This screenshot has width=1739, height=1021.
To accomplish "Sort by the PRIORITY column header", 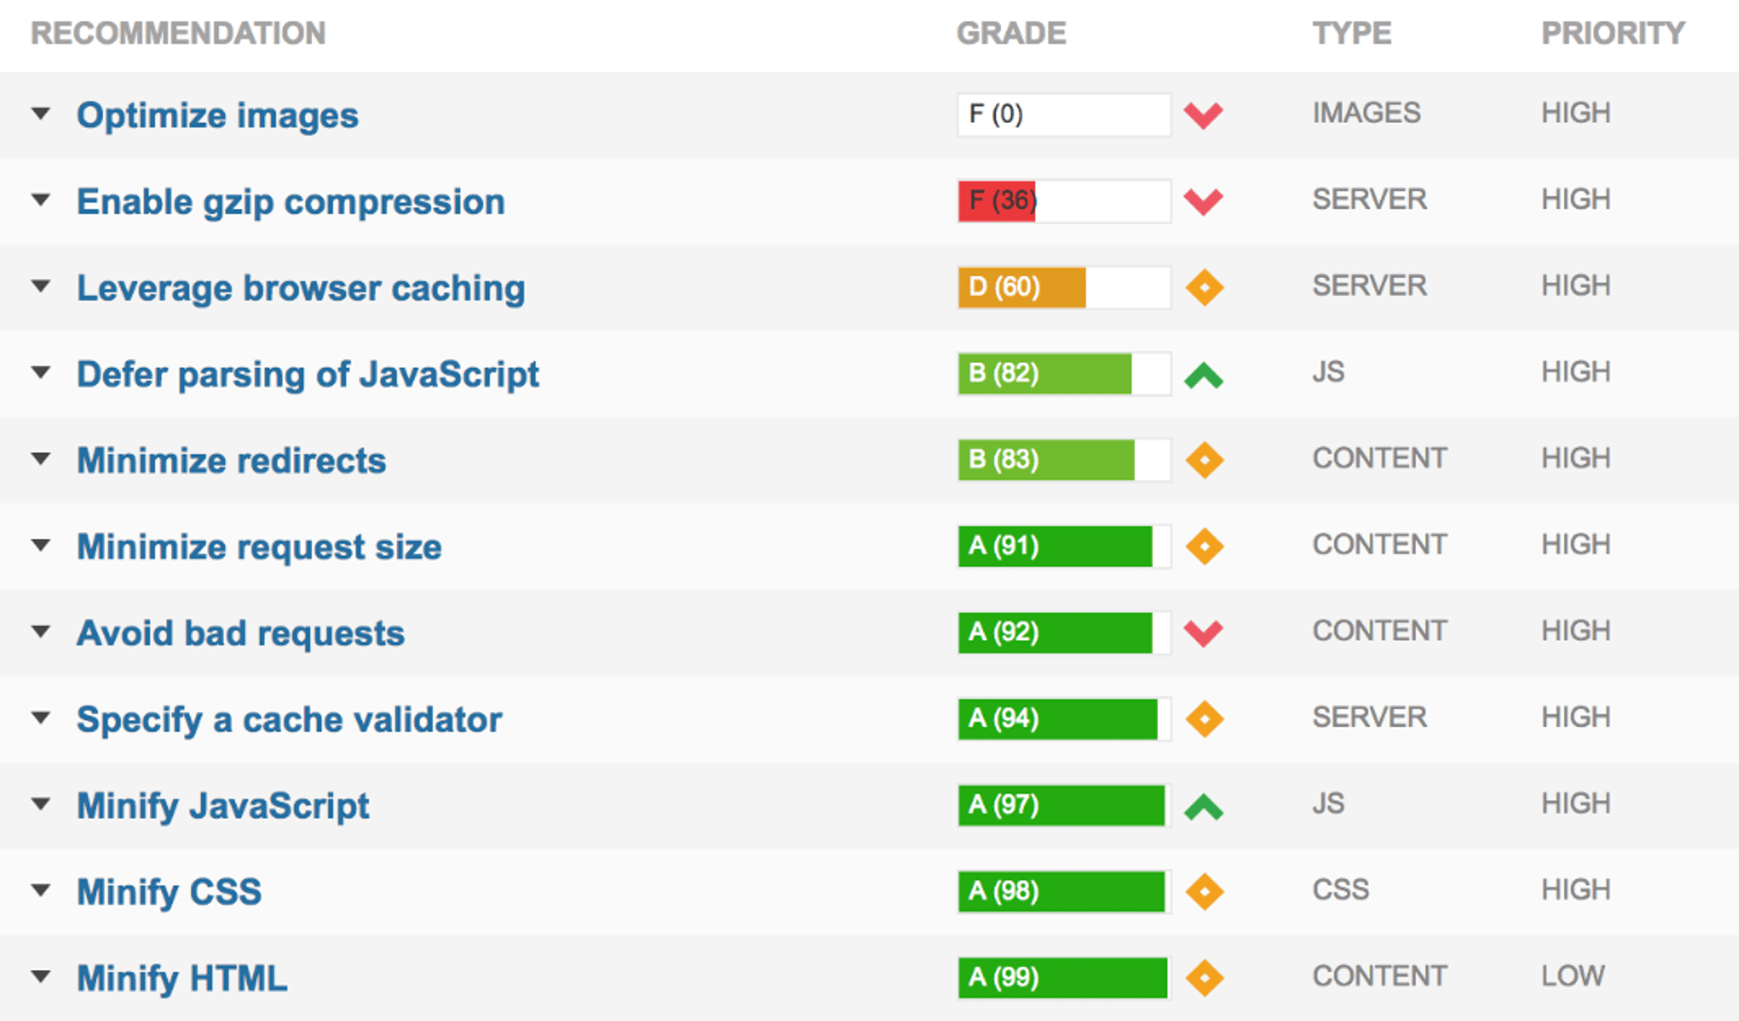I will click(x=1612, y=33).
